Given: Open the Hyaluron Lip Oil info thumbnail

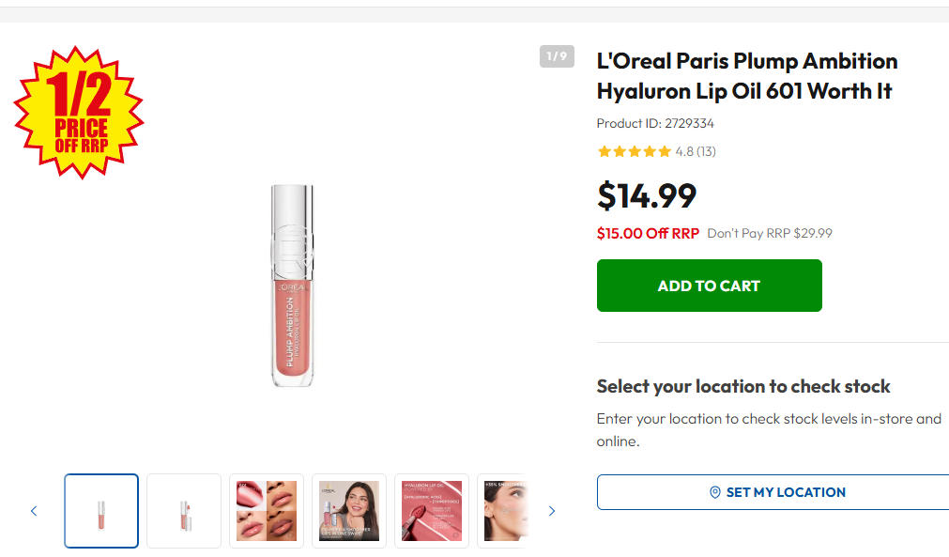Looking at the screenshot, I should (432, 511).
